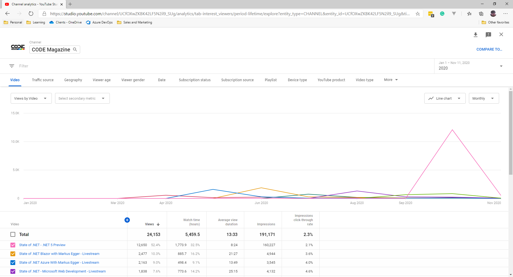Image resolution: width=513 pixels, height=277 pixels.
Task: Click the Impressions column header
Action: (x=266, y=224)
